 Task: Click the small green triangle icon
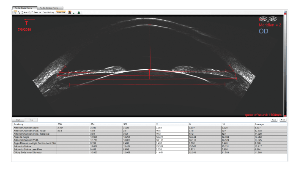[x=74, y=13]
